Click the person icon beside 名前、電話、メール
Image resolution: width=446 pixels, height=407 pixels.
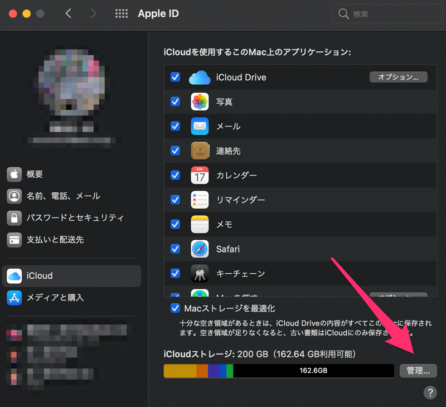pyautogui.click(x=14, y=196)
